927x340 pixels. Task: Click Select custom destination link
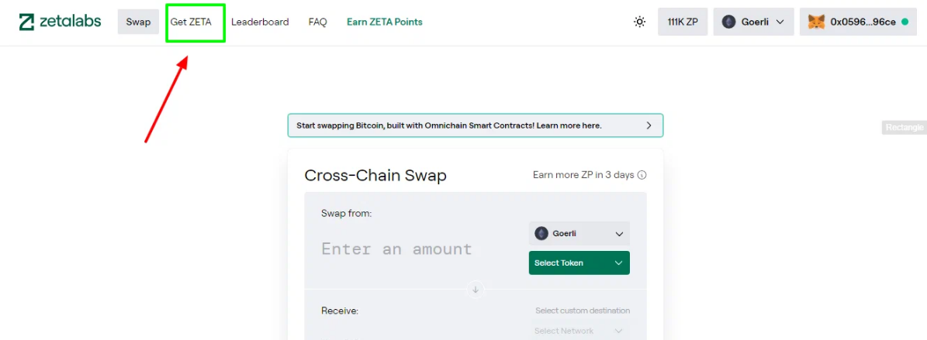583,311
